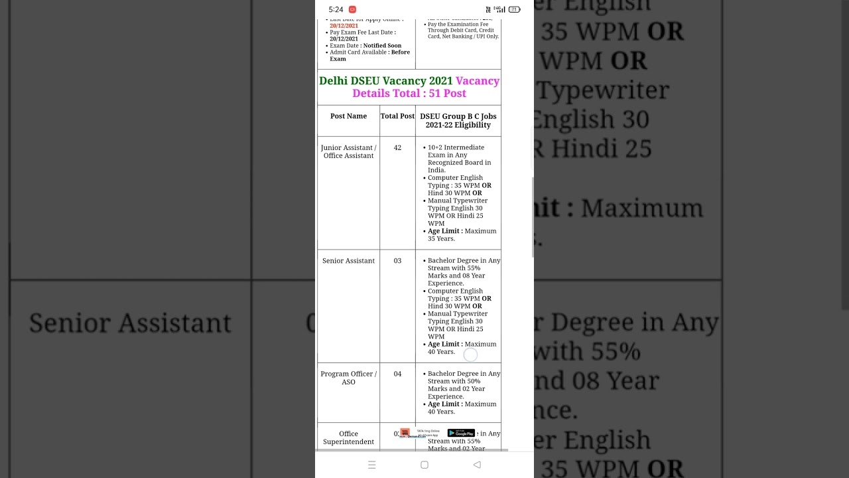Screen dimensions: 849x478
Task: Click the red '20/12/2021' apply date
Action: point(344,26)
